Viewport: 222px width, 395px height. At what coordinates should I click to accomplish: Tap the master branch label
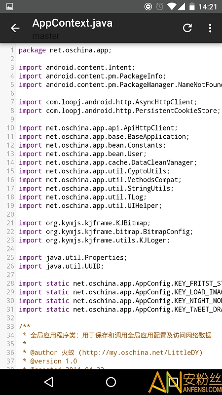click(x=46, y=36)
